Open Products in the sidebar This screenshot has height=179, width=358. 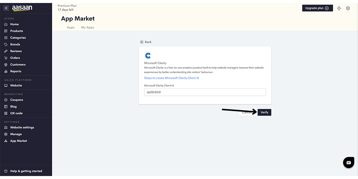(16, 31)
